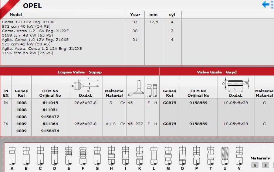274x172 pixels.
Task: Select valve stem type A icon
Action: 12,154
